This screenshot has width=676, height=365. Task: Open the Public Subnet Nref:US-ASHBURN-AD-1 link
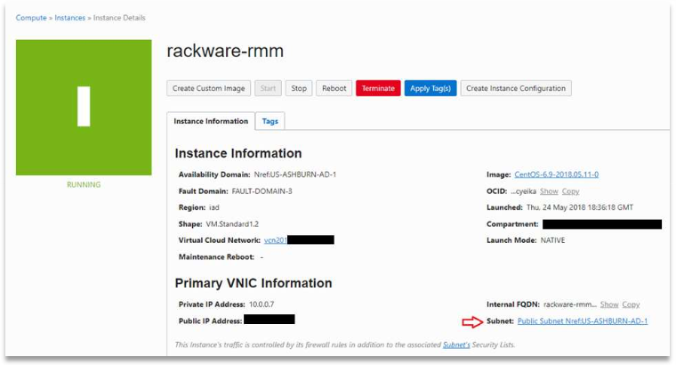(x=583, y=320)
